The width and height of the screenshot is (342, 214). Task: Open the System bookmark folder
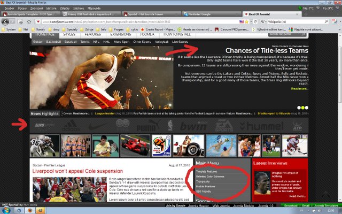tap(9, 29)
